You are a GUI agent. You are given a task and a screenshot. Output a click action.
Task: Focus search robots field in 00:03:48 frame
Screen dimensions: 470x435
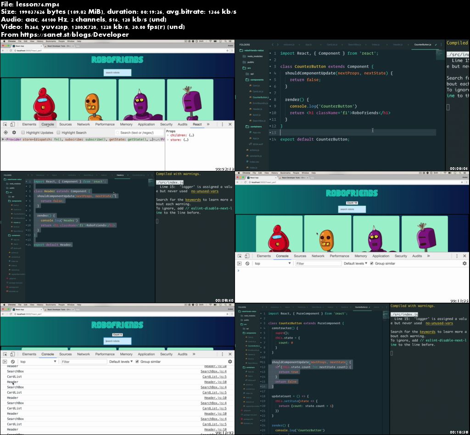117,73
